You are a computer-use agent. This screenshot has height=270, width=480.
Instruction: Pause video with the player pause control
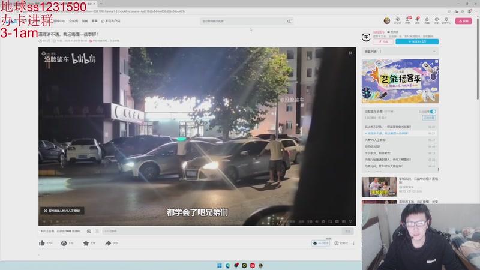pyautogui.click(x=51, y=221)
